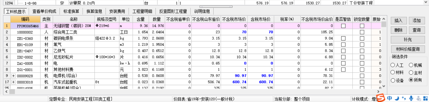Image resolution: width=429 pixels, height=102 pixels.
Task: Click the 编码 column header
Action: (25, 19)
